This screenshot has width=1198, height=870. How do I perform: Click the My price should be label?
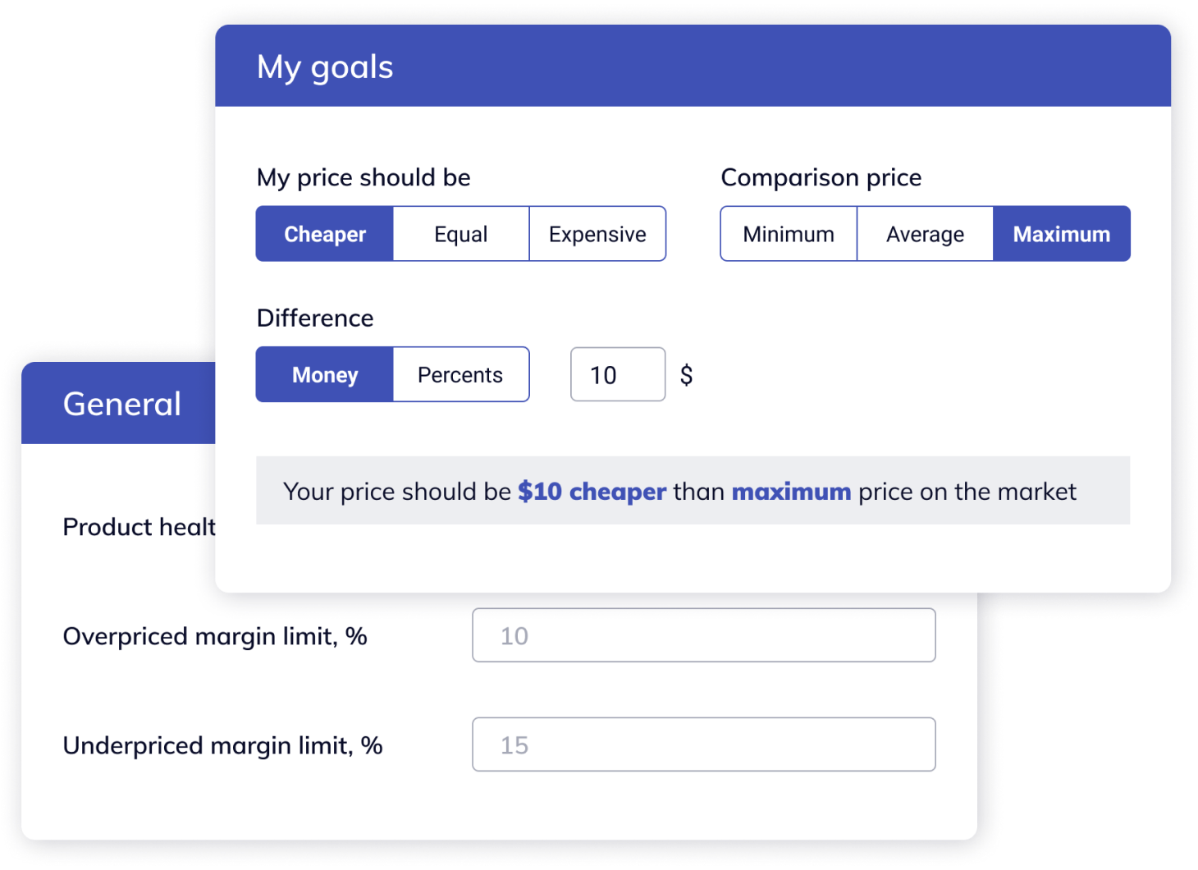tap(364, 177)
